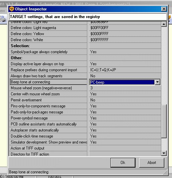The width and height of the screenshot is (172, 178).
Task: Click the TARGET-settings registry header text
Action: (55, 17)
